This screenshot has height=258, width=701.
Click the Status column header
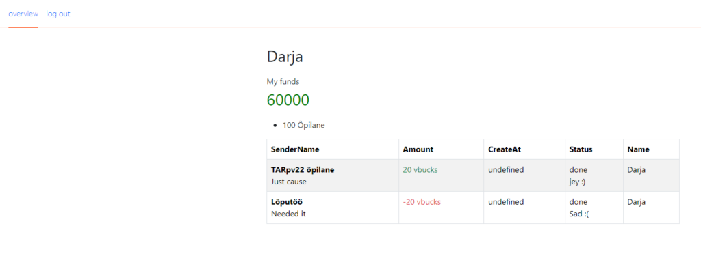click(x=581, y=149)
